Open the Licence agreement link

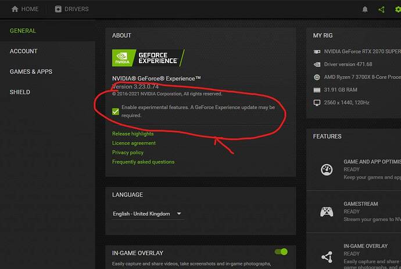[134, 143]
